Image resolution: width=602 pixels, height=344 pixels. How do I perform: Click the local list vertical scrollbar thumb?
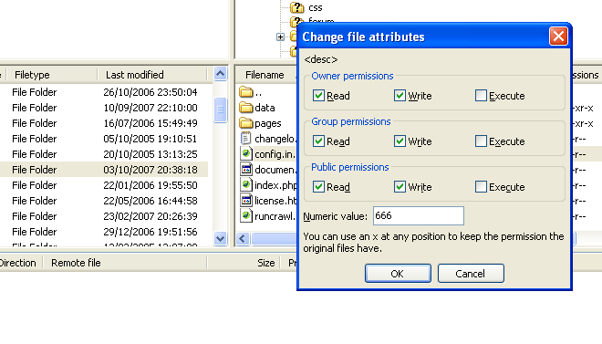221,109
